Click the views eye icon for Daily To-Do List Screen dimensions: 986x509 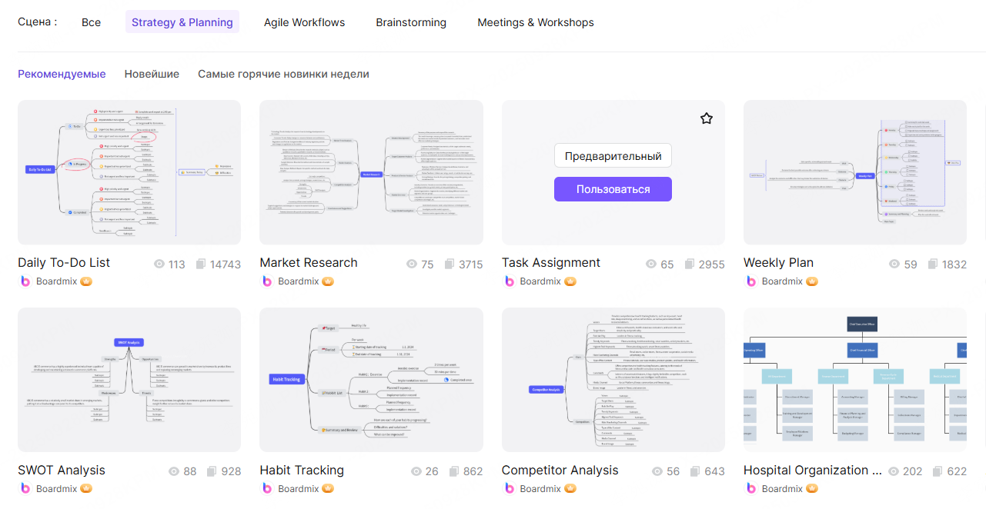(x=160, y=264)
